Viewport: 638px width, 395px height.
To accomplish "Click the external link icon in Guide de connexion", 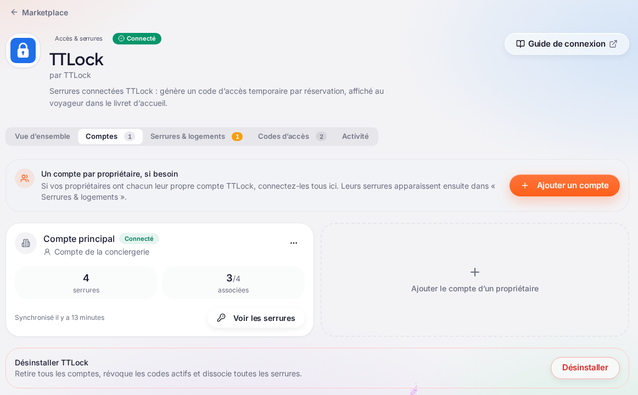I will point(613,44).
